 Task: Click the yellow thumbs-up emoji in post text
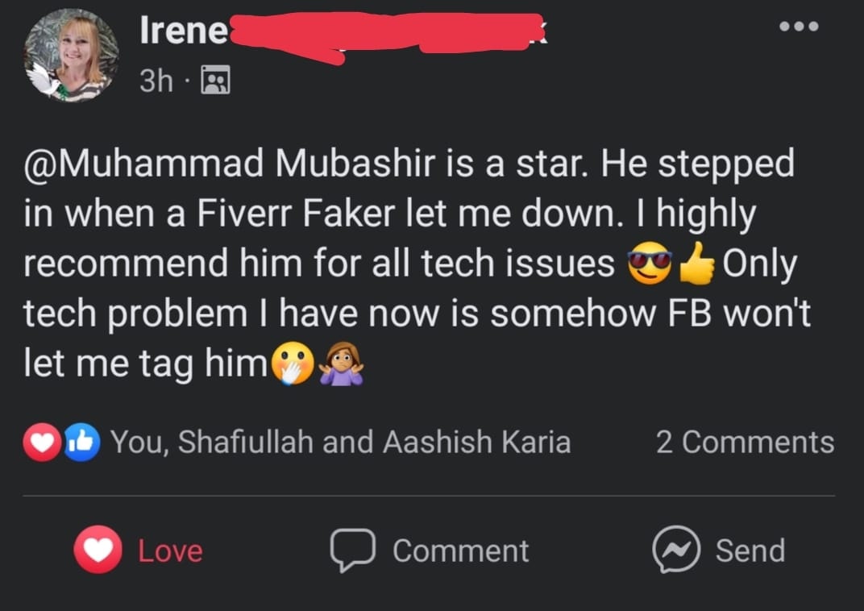(x=697, y=264)
